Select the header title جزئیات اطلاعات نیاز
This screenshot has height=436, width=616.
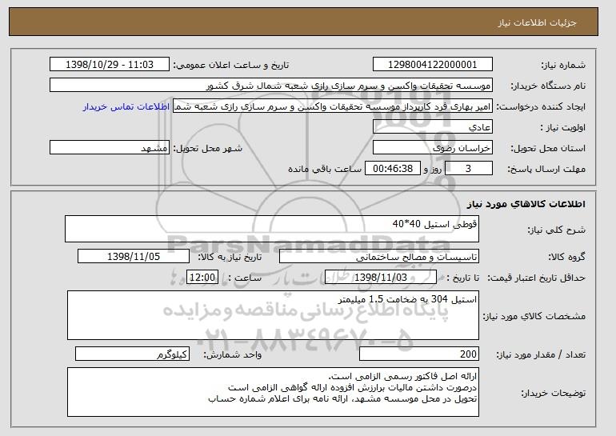tap(537, 22)
